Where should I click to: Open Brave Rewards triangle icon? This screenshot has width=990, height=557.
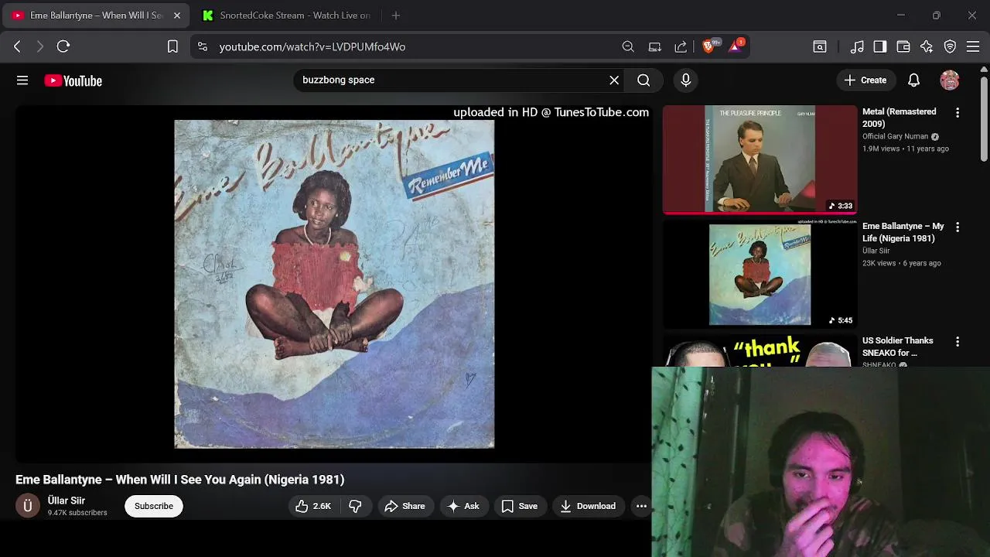tap(736, 46)
